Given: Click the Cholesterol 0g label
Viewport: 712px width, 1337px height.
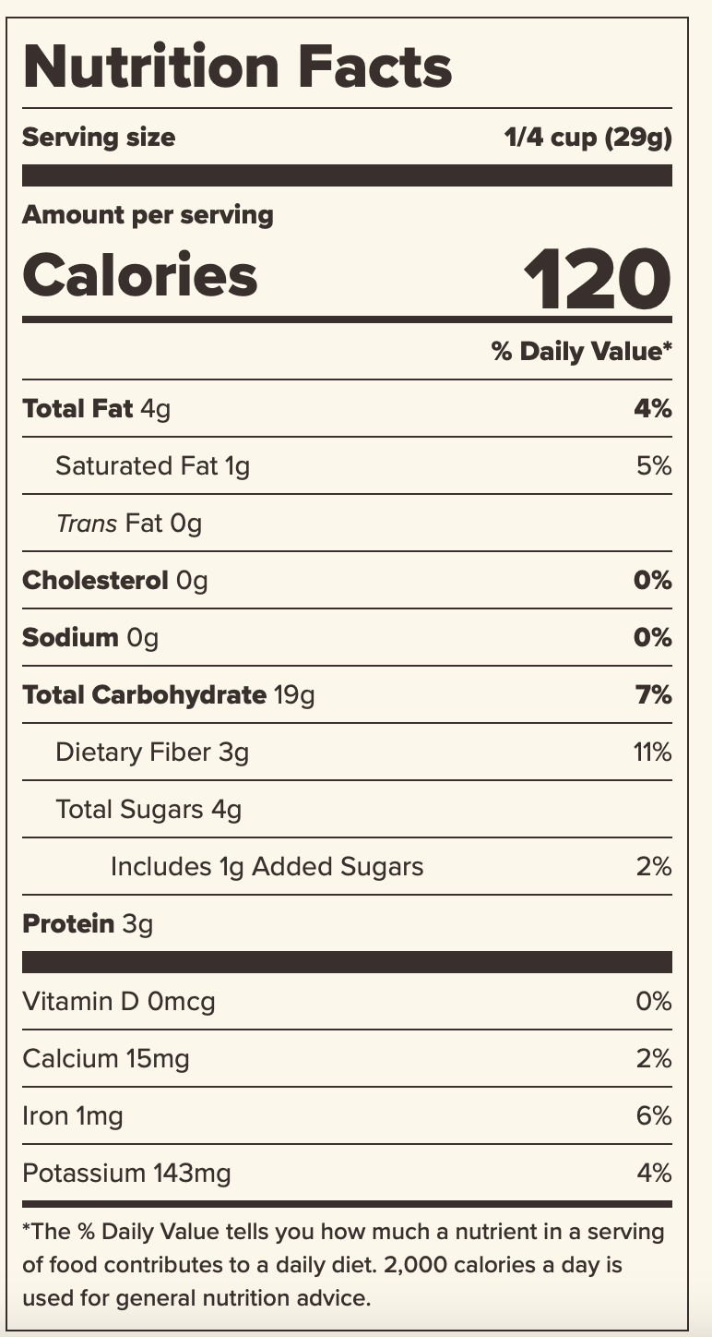Looking at the screenshot, I should tap(114, 581).
